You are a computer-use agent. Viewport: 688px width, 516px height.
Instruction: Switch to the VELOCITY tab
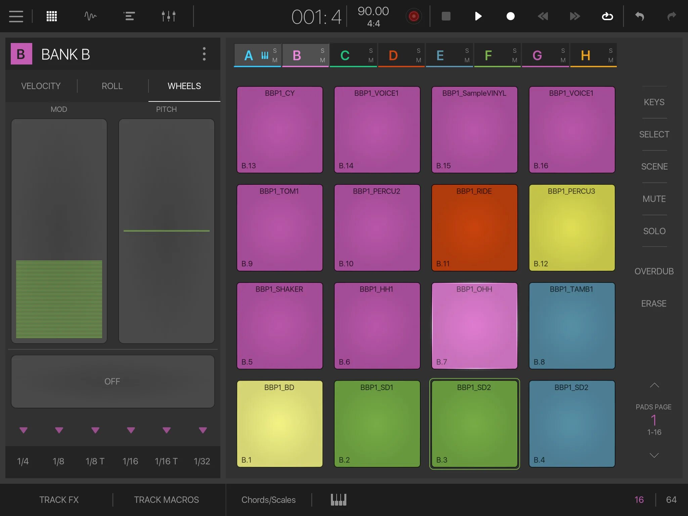tap(41, 86)
